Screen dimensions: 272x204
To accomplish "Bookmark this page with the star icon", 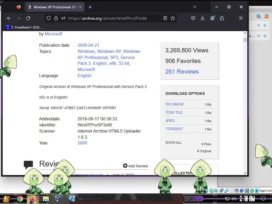I will [173, 18].
